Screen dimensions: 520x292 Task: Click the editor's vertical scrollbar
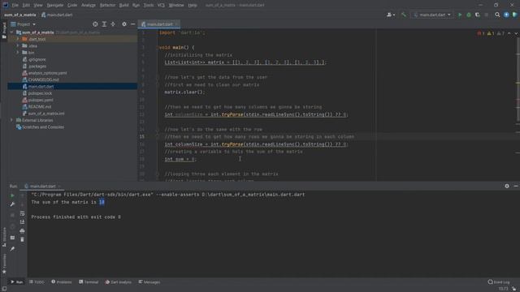click(x=518, y=79)
